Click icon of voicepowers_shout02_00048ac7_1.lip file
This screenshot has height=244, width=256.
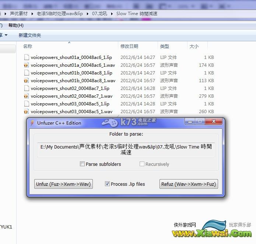tap(27, 88)
